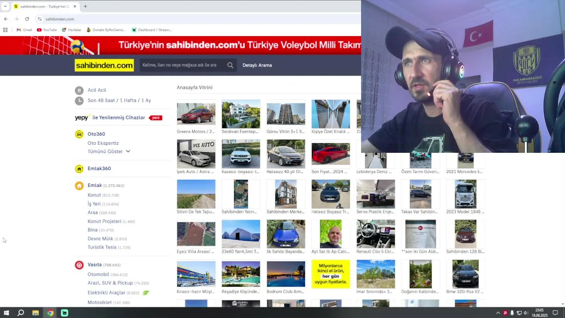Select the sahibinden.com browser tab
565x318 pixels.
coord(45,7)
